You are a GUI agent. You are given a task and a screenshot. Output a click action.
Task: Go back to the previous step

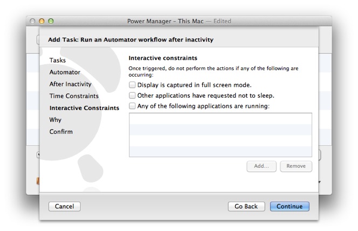click(x=246, y=206)
